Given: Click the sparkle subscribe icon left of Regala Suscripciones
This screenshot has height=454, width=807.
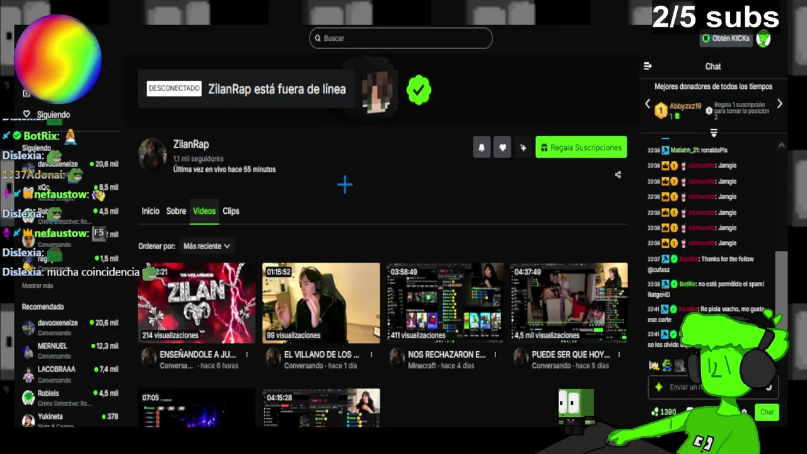Looking at the screenshot, I should coord(523,148).
